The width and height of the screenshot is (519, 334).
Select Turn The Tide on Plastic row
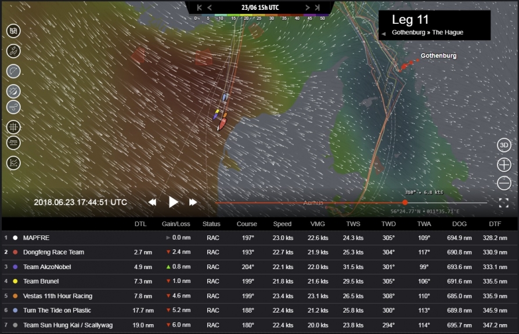point(259,310)
